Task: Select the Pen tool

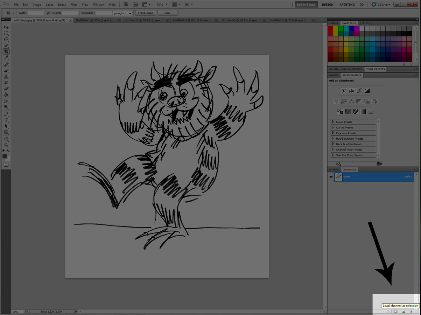Action: (x=6, y=114)
